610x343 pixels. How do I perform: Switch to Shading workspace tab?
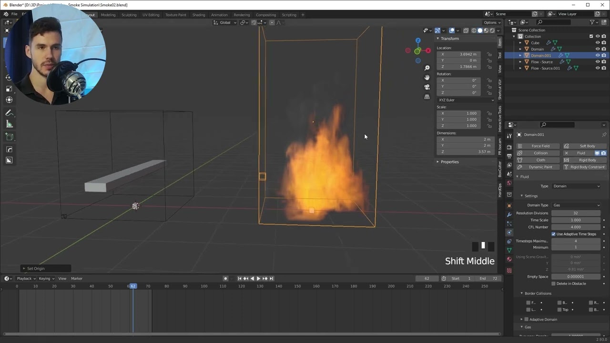click(199, 15)
